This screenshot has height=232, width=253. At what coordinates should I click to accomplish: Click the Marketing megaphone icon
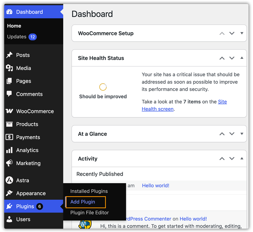tap(9, 163)
